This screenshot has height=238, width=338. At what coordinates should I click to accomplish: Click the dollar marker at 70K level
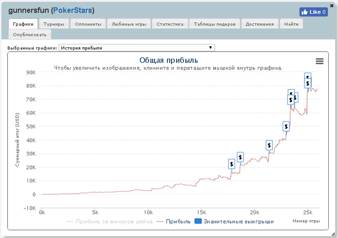(291, 100)
